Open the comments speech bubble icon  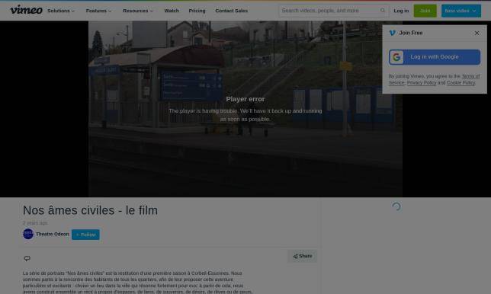tap(27, 258)
